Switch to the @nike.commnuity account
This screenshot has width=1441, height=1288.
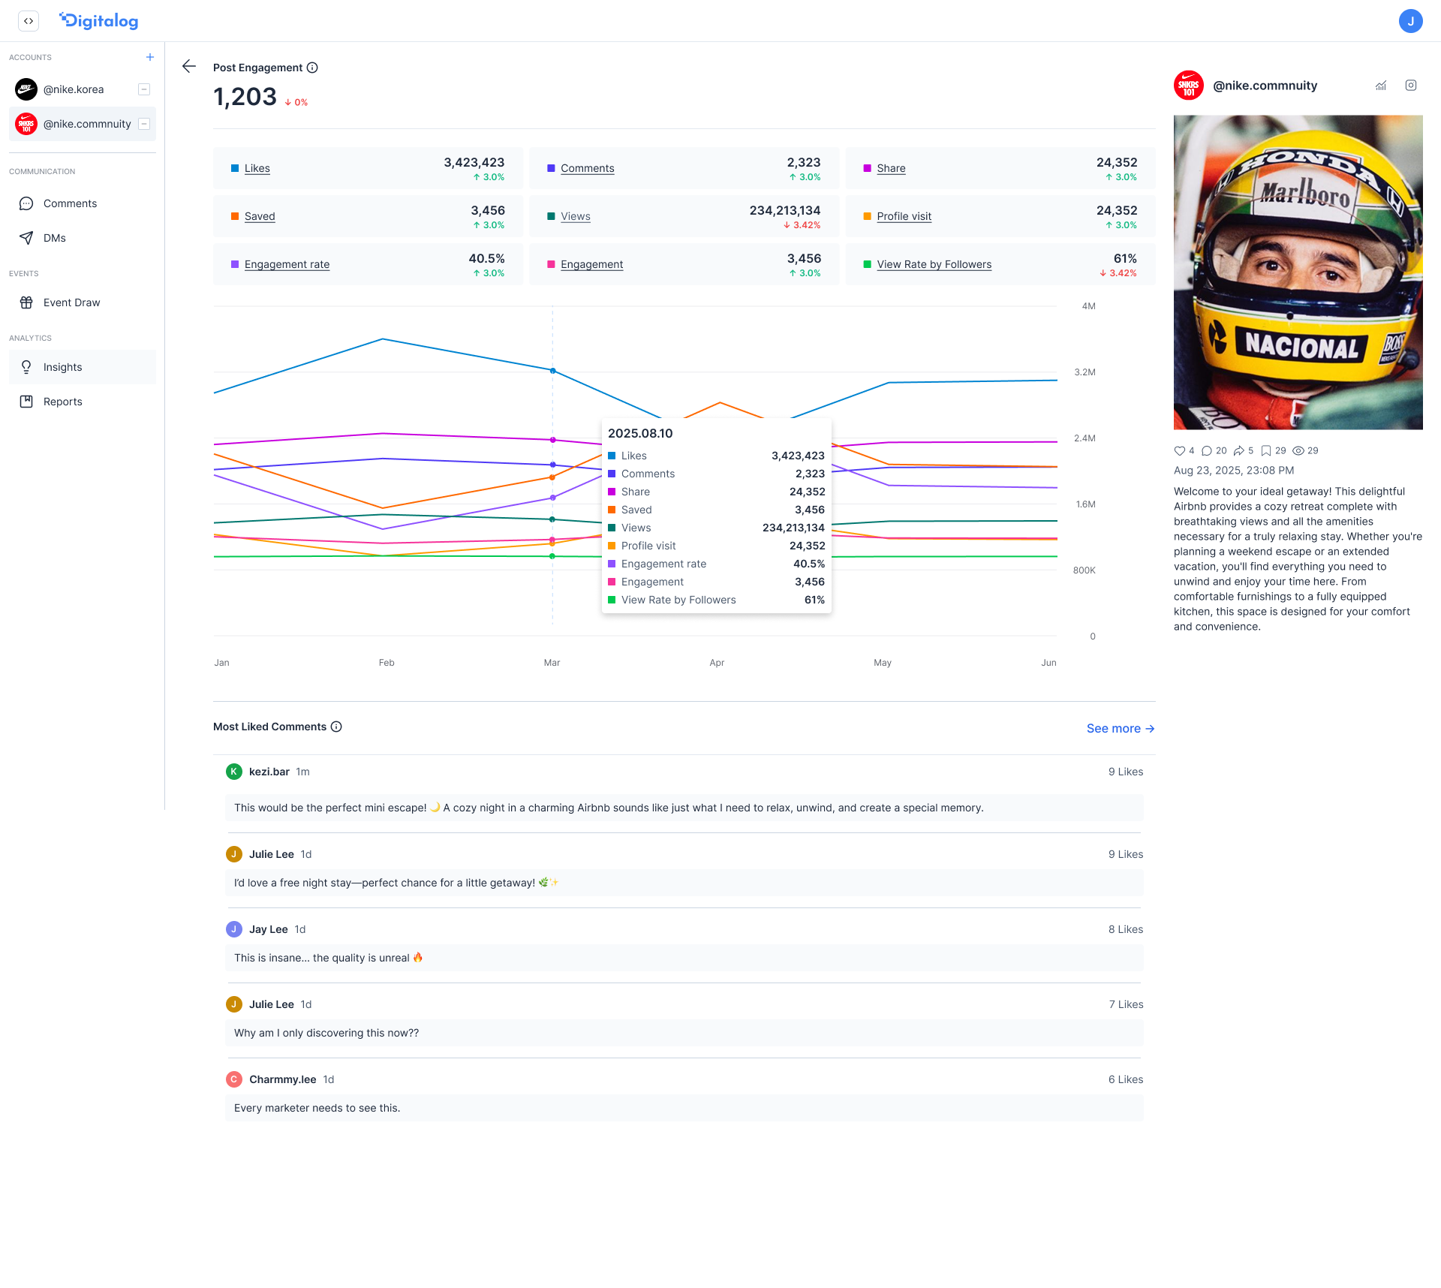click(x=87, y=123)
